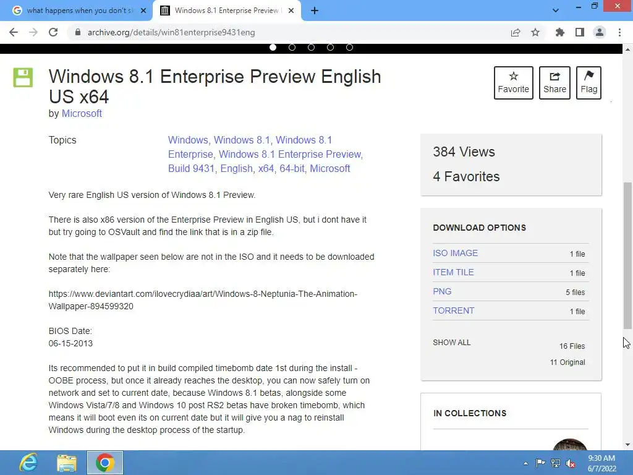
Task: Open the Chrome extensions puzzle icon
Action: 559,32
